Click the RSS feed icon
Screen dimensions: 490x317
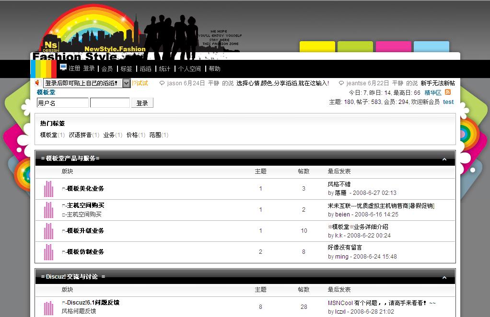pos(447,92)
